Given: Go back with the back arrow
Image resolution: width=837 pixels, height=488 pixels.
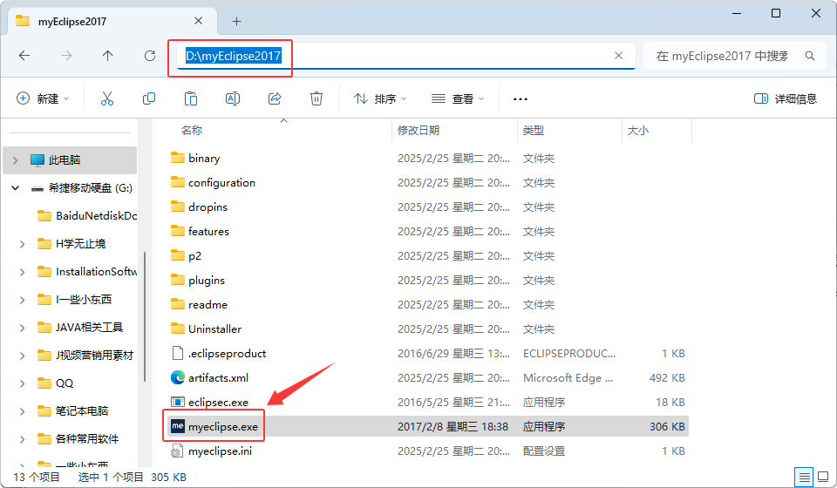Looking at the screenshot, I should (x=24, y=56).
